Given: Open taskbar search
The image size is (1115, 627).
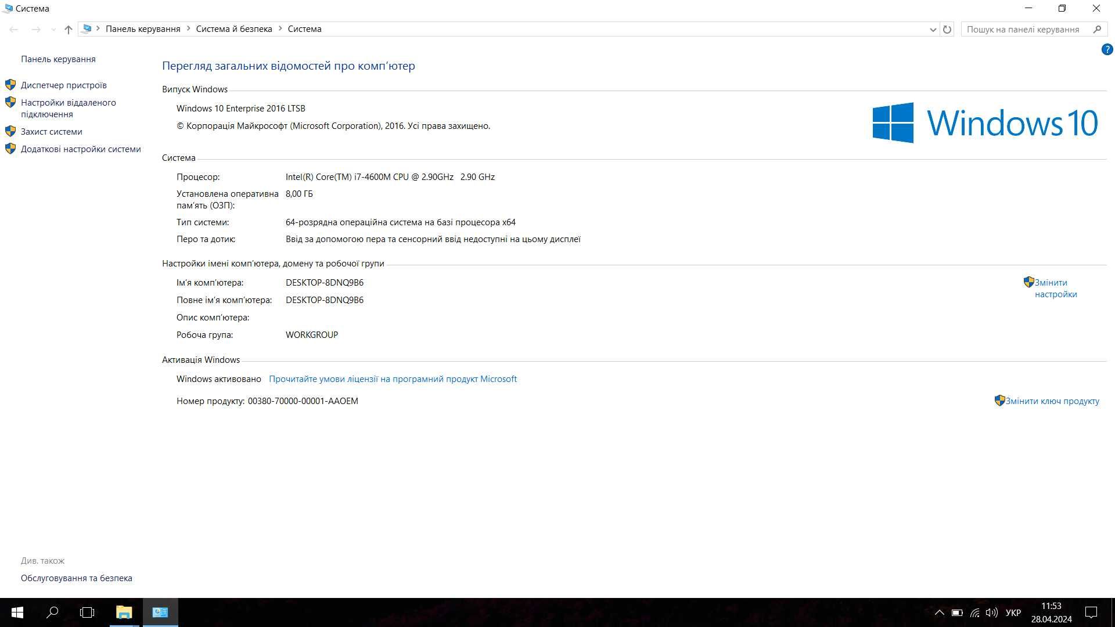Looking at the screenshot, I should 52,612.
